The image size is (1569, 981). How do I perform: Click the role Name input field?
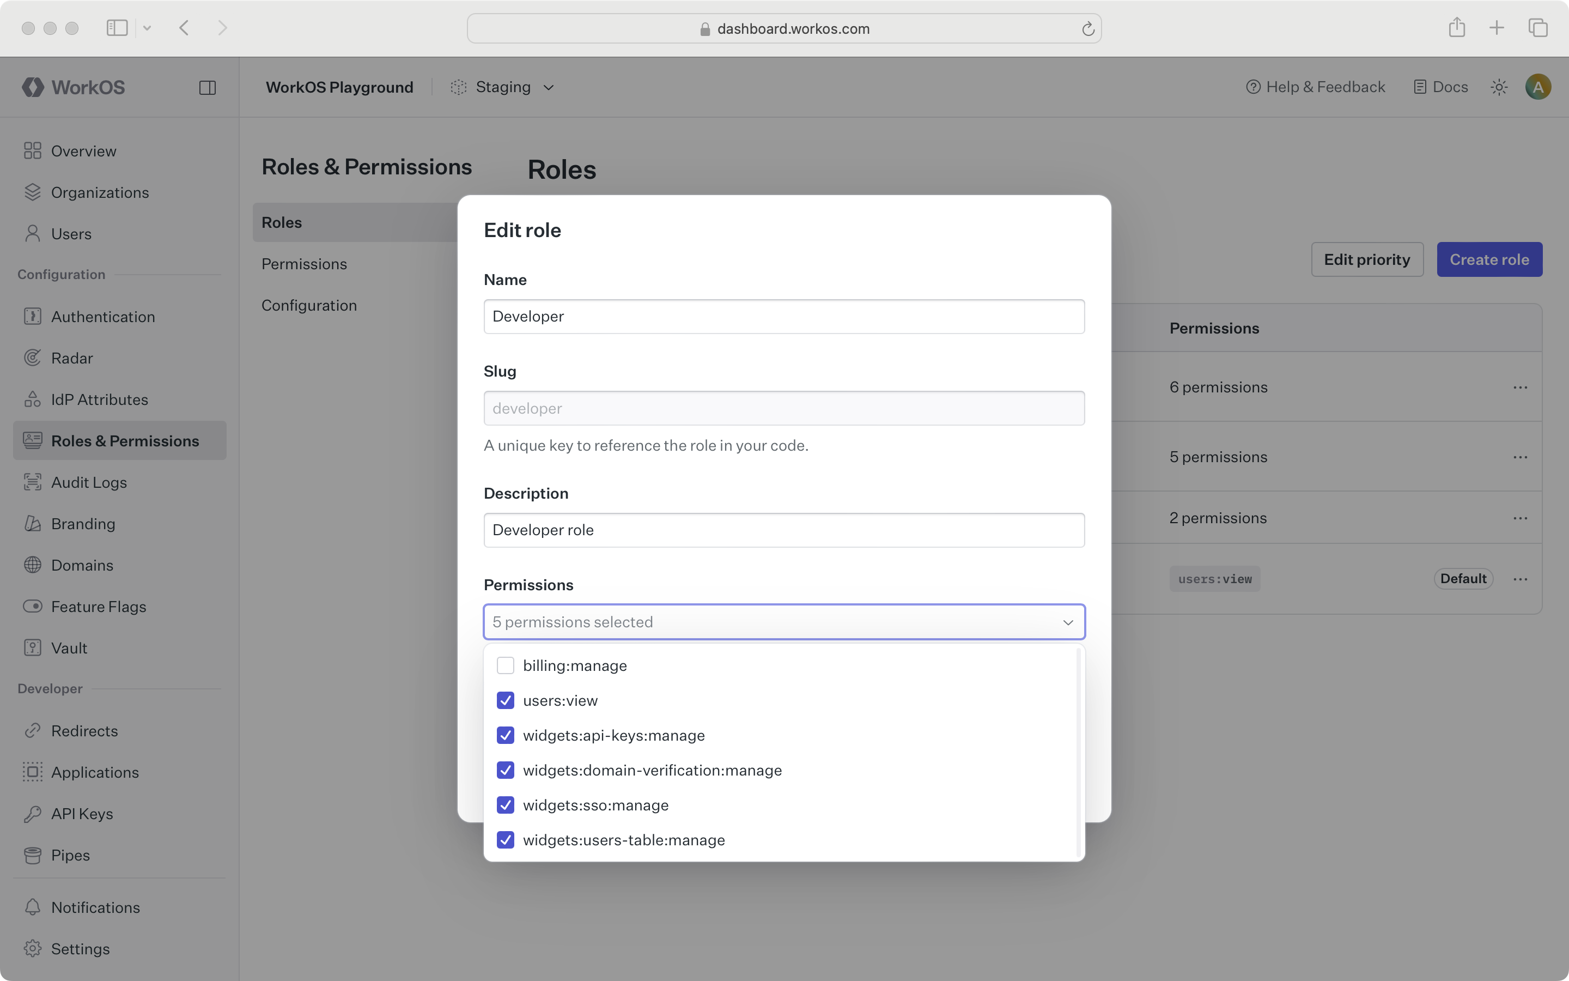coord(784,316)
